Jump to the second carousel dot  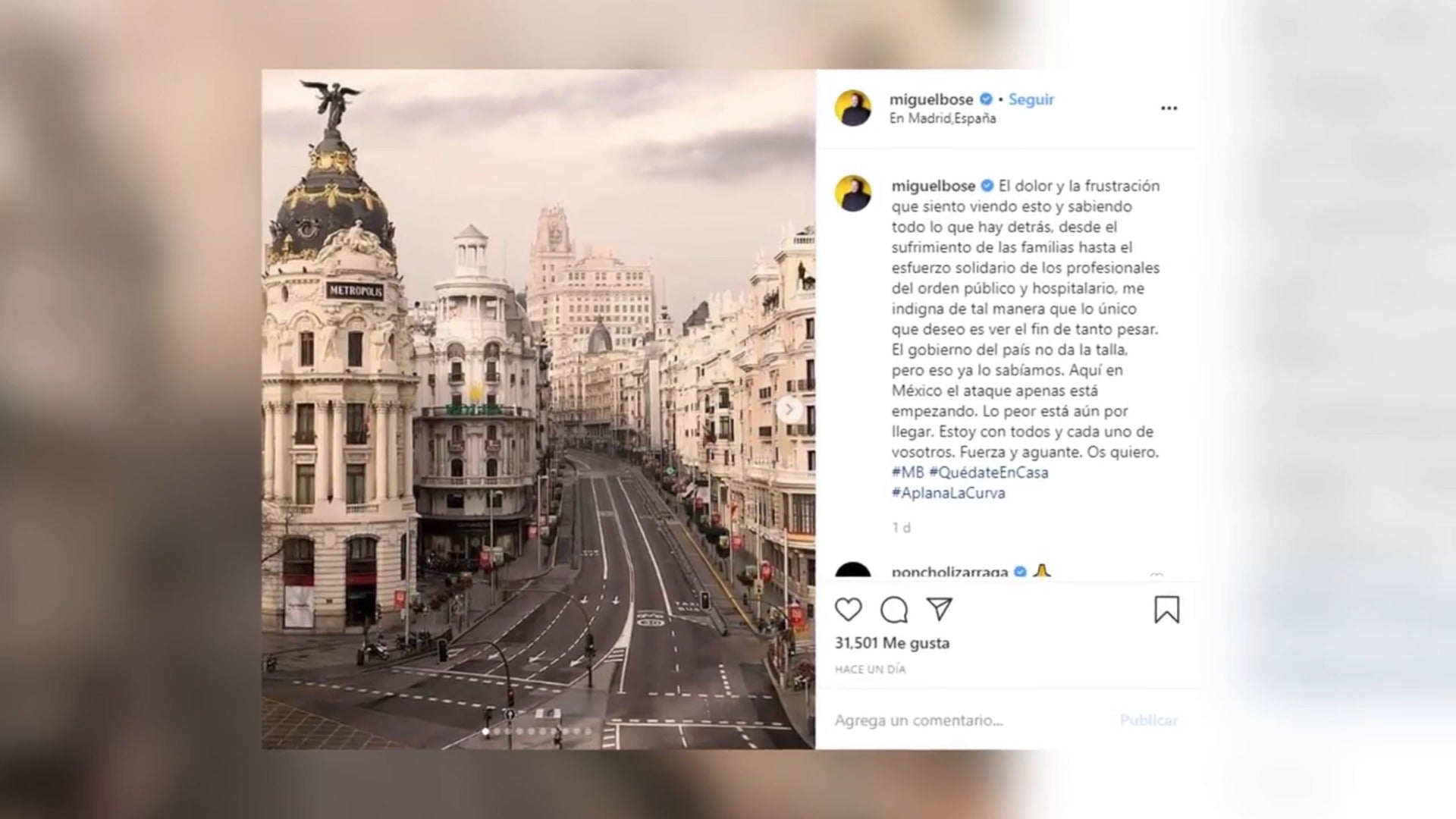(497, 732)
